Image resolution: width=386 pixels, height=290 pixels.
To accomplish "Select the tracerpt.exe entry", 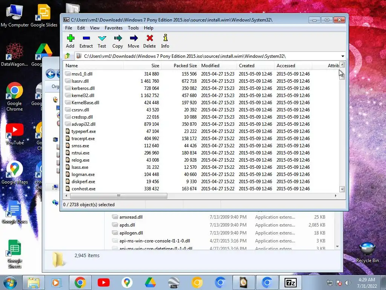I will click(201, 138).
